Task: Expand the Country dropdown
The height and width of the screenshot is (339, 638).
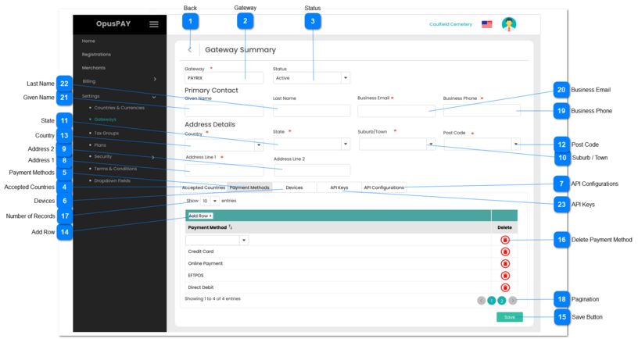Action: (x=259, y=145)
